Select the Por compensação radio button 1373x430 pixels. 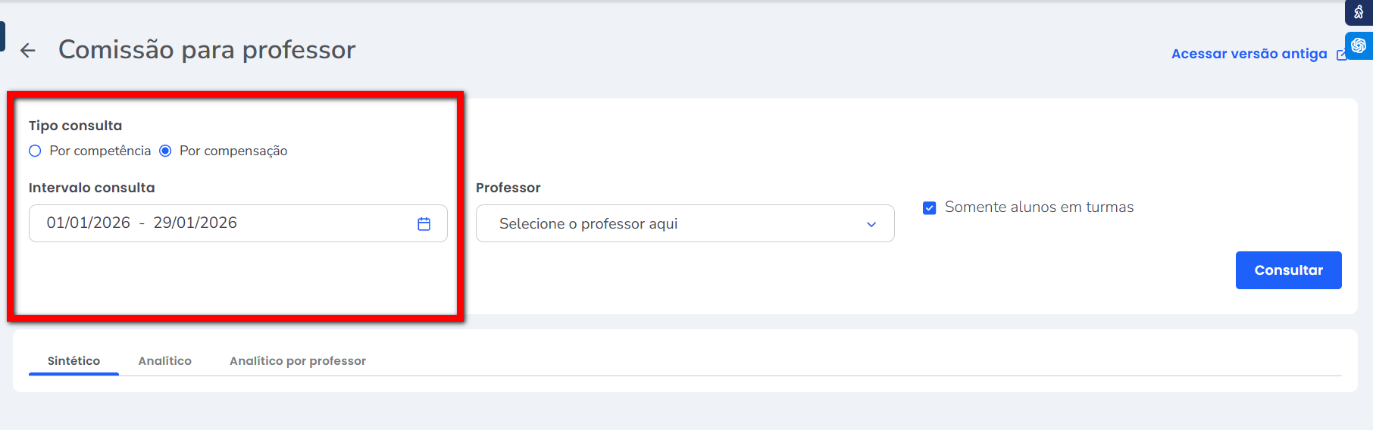tap(165, 151)
